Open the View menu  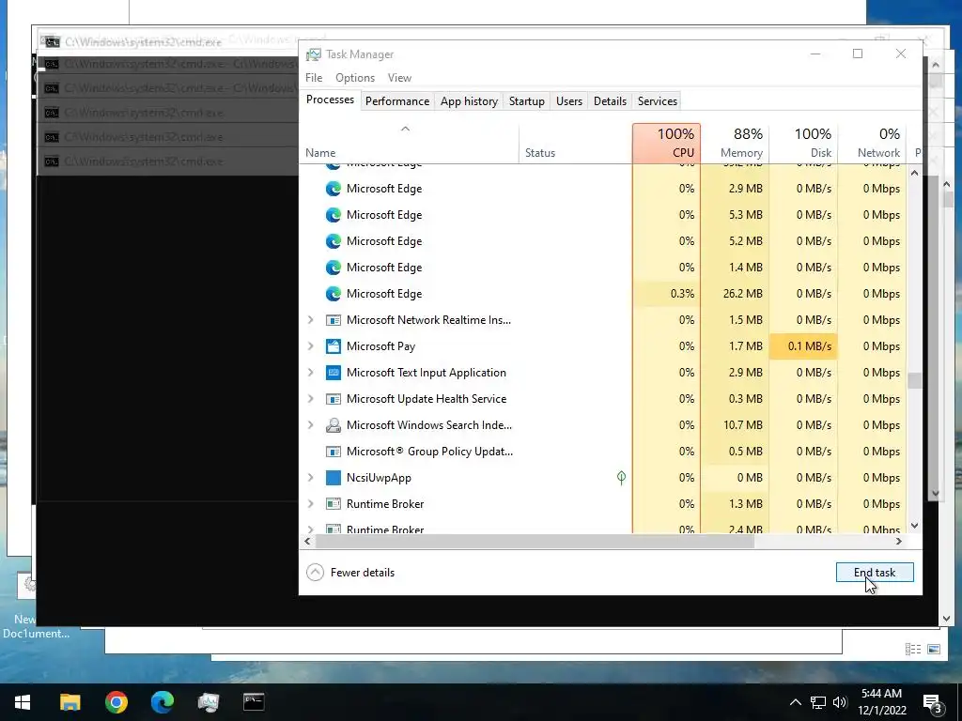tap(399, 78)
